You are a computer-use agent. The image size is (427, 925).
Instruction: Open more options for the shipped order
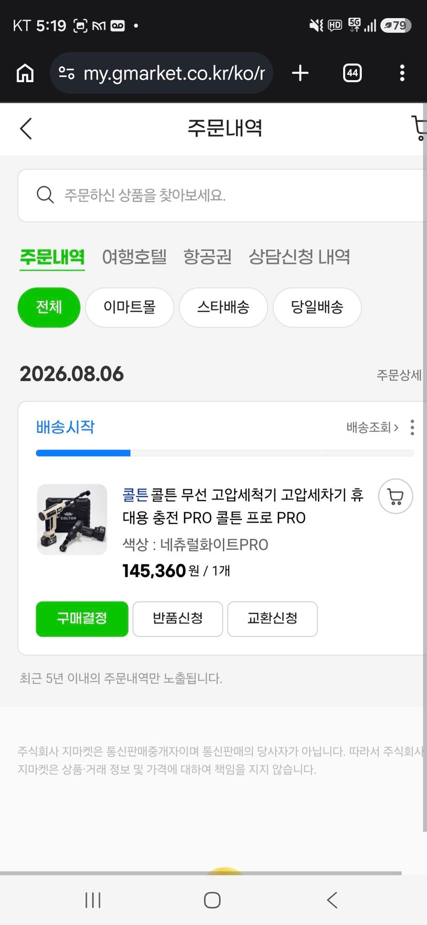pos(412,427)
